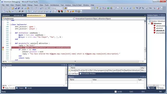This screenshot has height=94, width=167.
Task: Click the Step Into debug icon
Action: (x=137, y=8)
